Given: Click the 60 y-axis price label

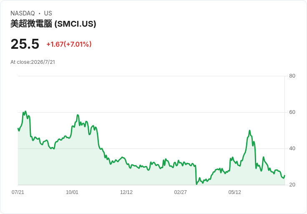Looking at the screenshot, I should point(292,112).
